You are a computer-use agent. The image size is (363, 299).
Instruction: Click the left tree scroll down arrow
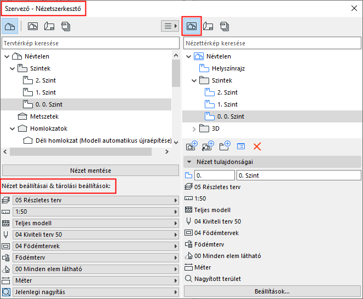[x=176, y=142]
